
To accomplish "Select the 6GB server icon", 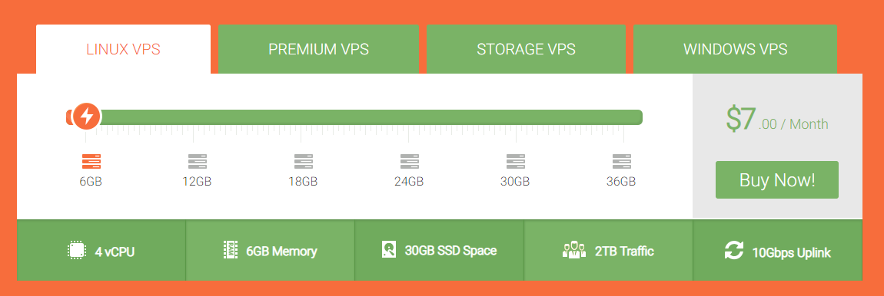I will pyautogui.click(x=91, y=162).
